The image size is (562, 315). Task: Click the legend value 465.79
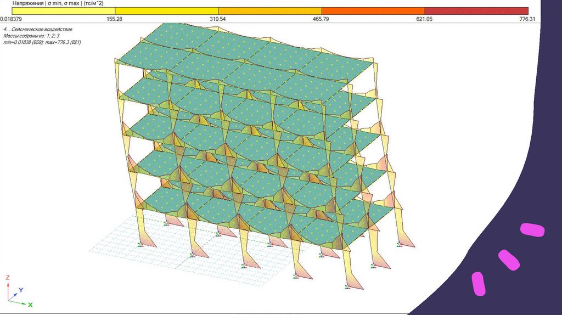point(321,19)
